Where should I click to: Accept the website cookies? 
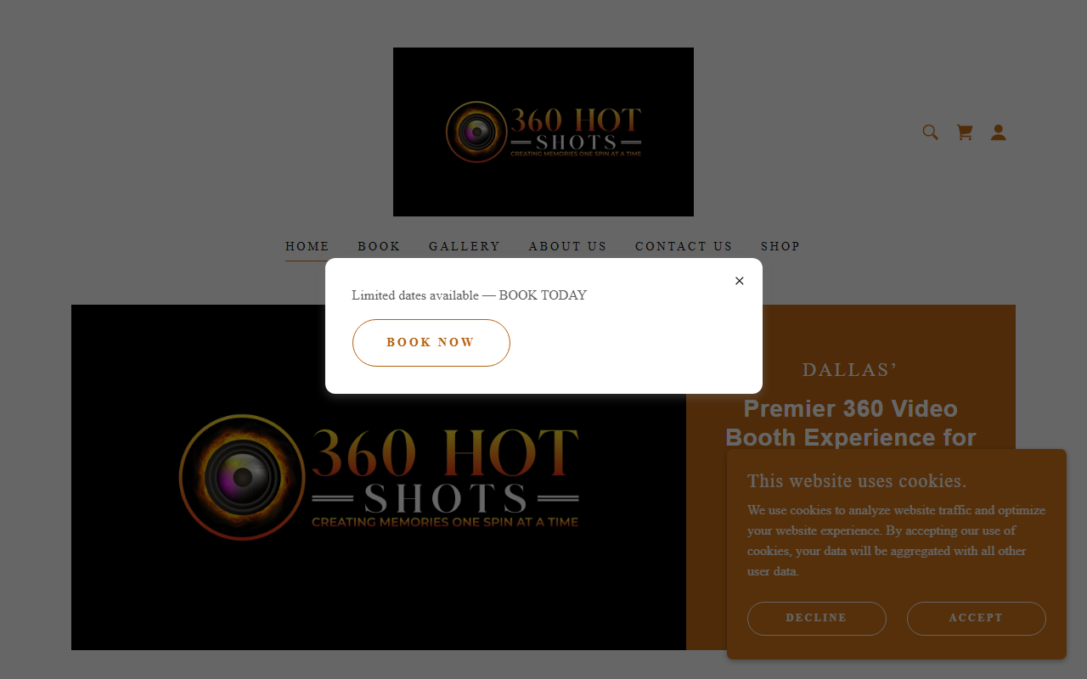click(977, 619)
